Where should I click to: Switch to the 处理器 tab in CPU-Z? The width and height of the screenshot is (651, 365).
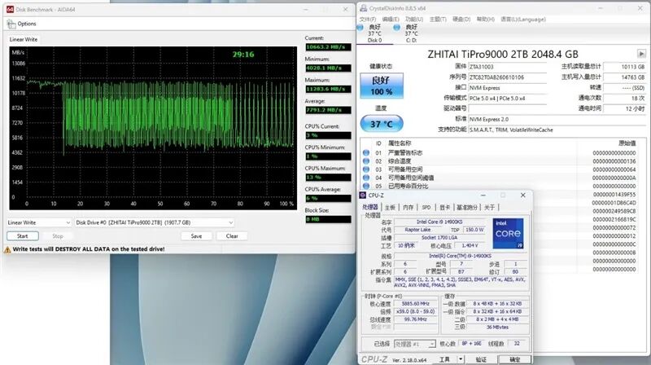coord(370,208)
